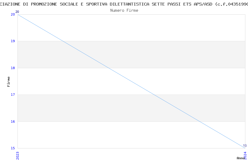Select the y-axis tick label 16
This screenshot has height=161, width=248.
tap(13, 121)
